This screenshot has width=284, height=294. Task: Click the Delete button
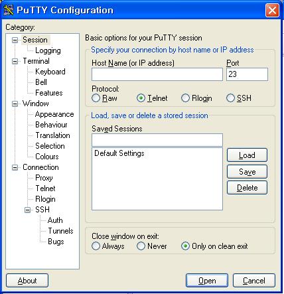[x=247, y=188]
